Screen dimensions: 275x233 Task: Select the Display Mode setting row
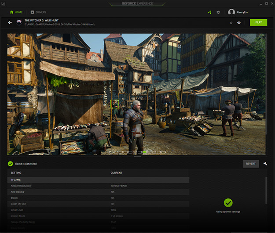click(98, 216)
